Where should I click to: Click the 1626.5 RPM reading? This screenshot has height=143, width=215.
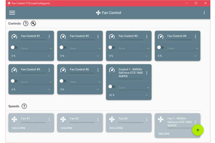click(x=19, y=128)
